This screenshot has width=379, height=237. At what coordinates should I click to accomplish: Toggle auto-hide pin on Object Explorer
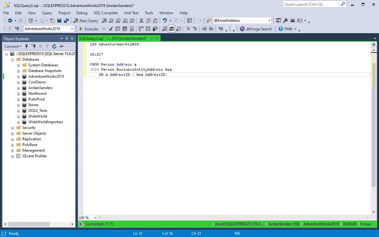[x=67, y=39]
